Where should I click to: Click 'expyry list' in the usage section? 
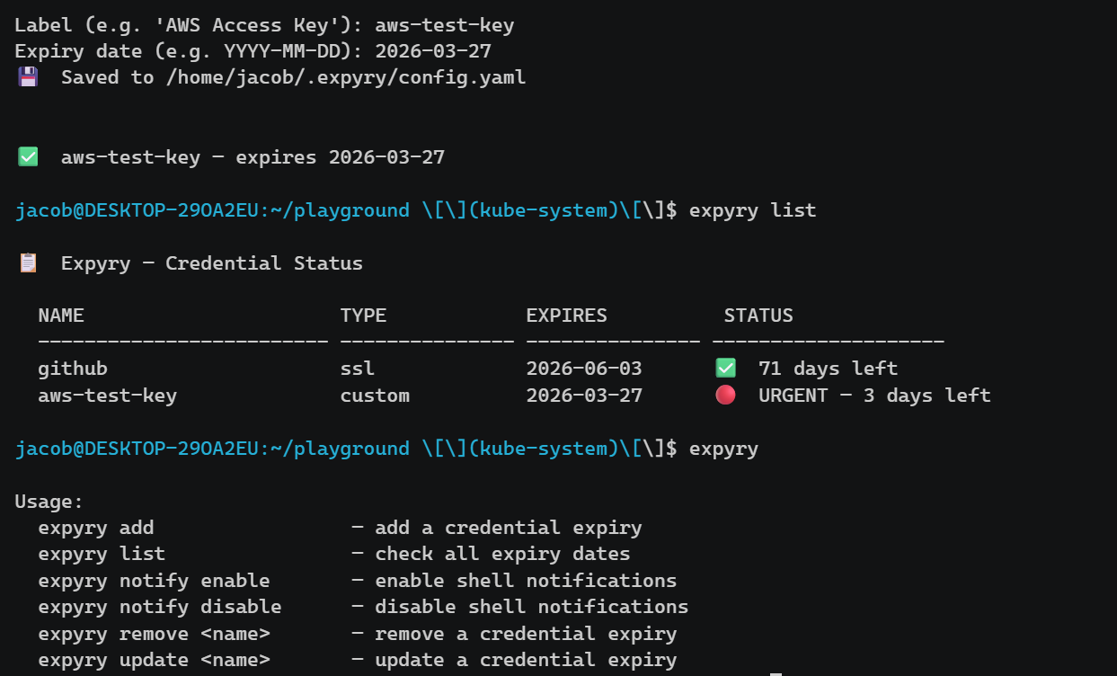click(102, 554)
